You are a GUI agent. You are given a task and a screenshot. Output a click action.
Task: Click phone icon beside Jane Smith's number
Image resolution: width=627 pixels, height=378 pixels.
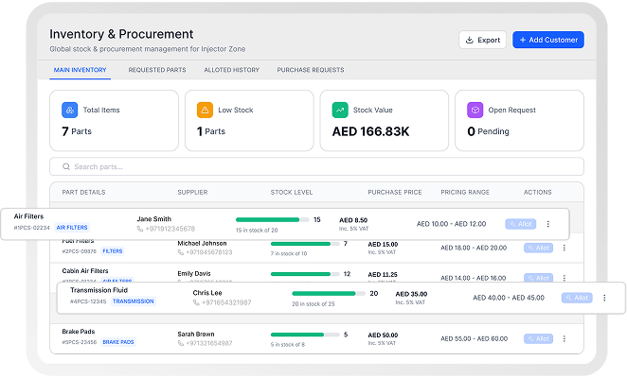[140, 229]
